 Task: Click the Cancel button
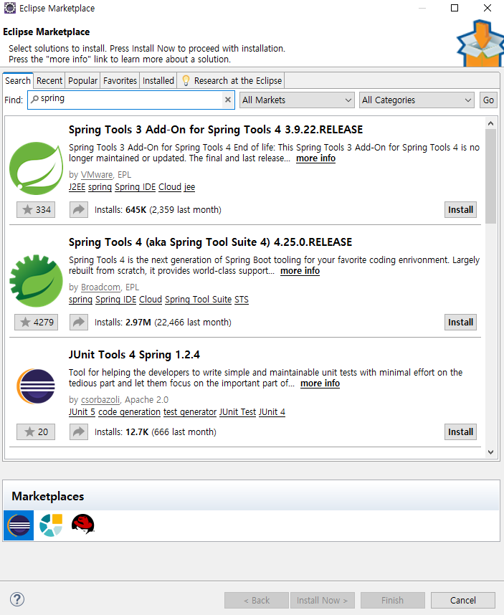pyautogui.click(x=463, y=600)
